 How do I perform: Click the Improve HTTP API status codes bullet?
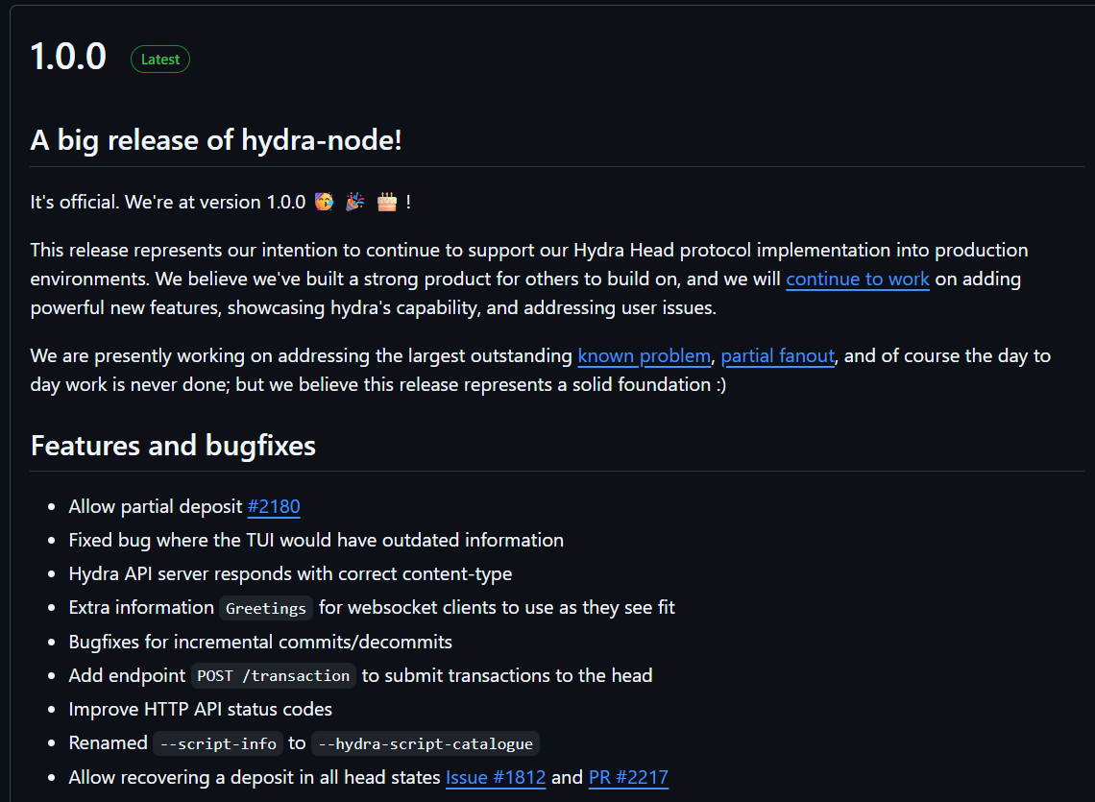click(200, 709)
